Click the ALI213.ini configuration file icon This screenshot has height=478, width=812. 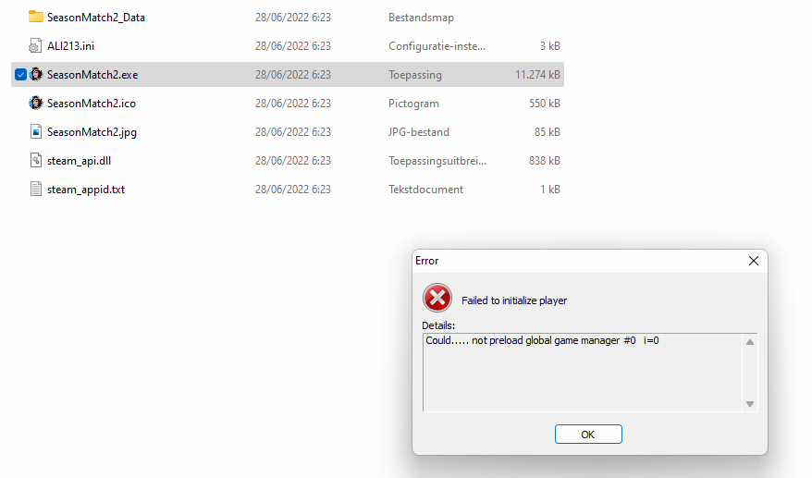[35, 45]
